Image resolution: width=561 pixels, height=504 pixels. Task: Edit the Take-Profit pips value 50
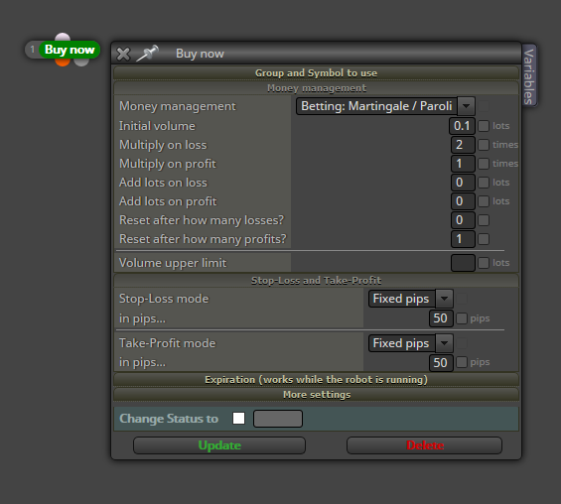[x=441, y=363]
